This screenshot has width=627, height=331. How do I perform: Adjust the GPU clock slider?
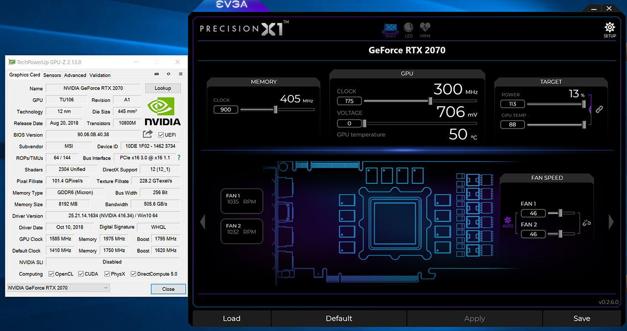pyautogui.click(x=430, y=101)
